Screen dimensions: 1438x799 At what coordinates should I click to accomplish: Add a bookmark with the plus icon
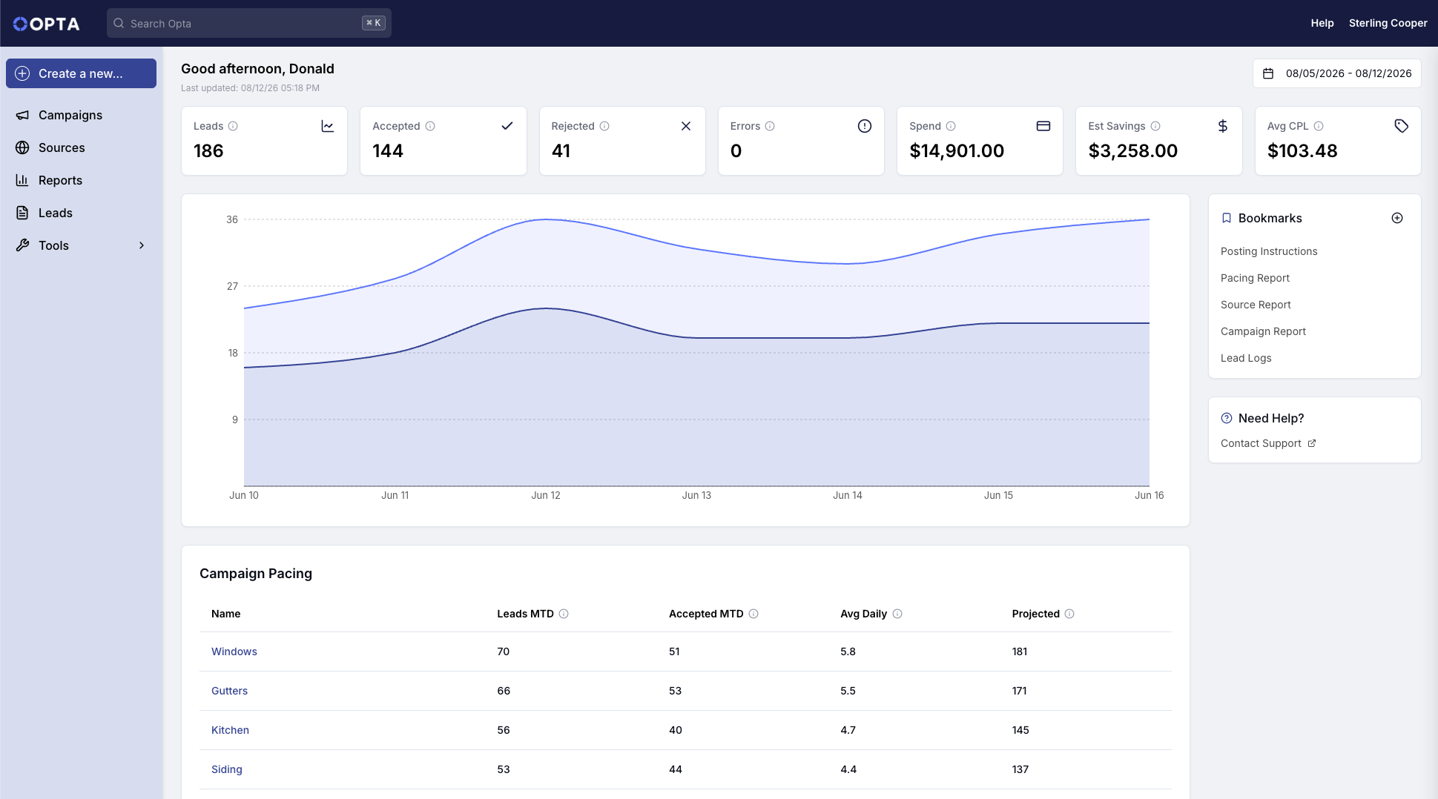pyautogui.click(x=1397, y=218)
